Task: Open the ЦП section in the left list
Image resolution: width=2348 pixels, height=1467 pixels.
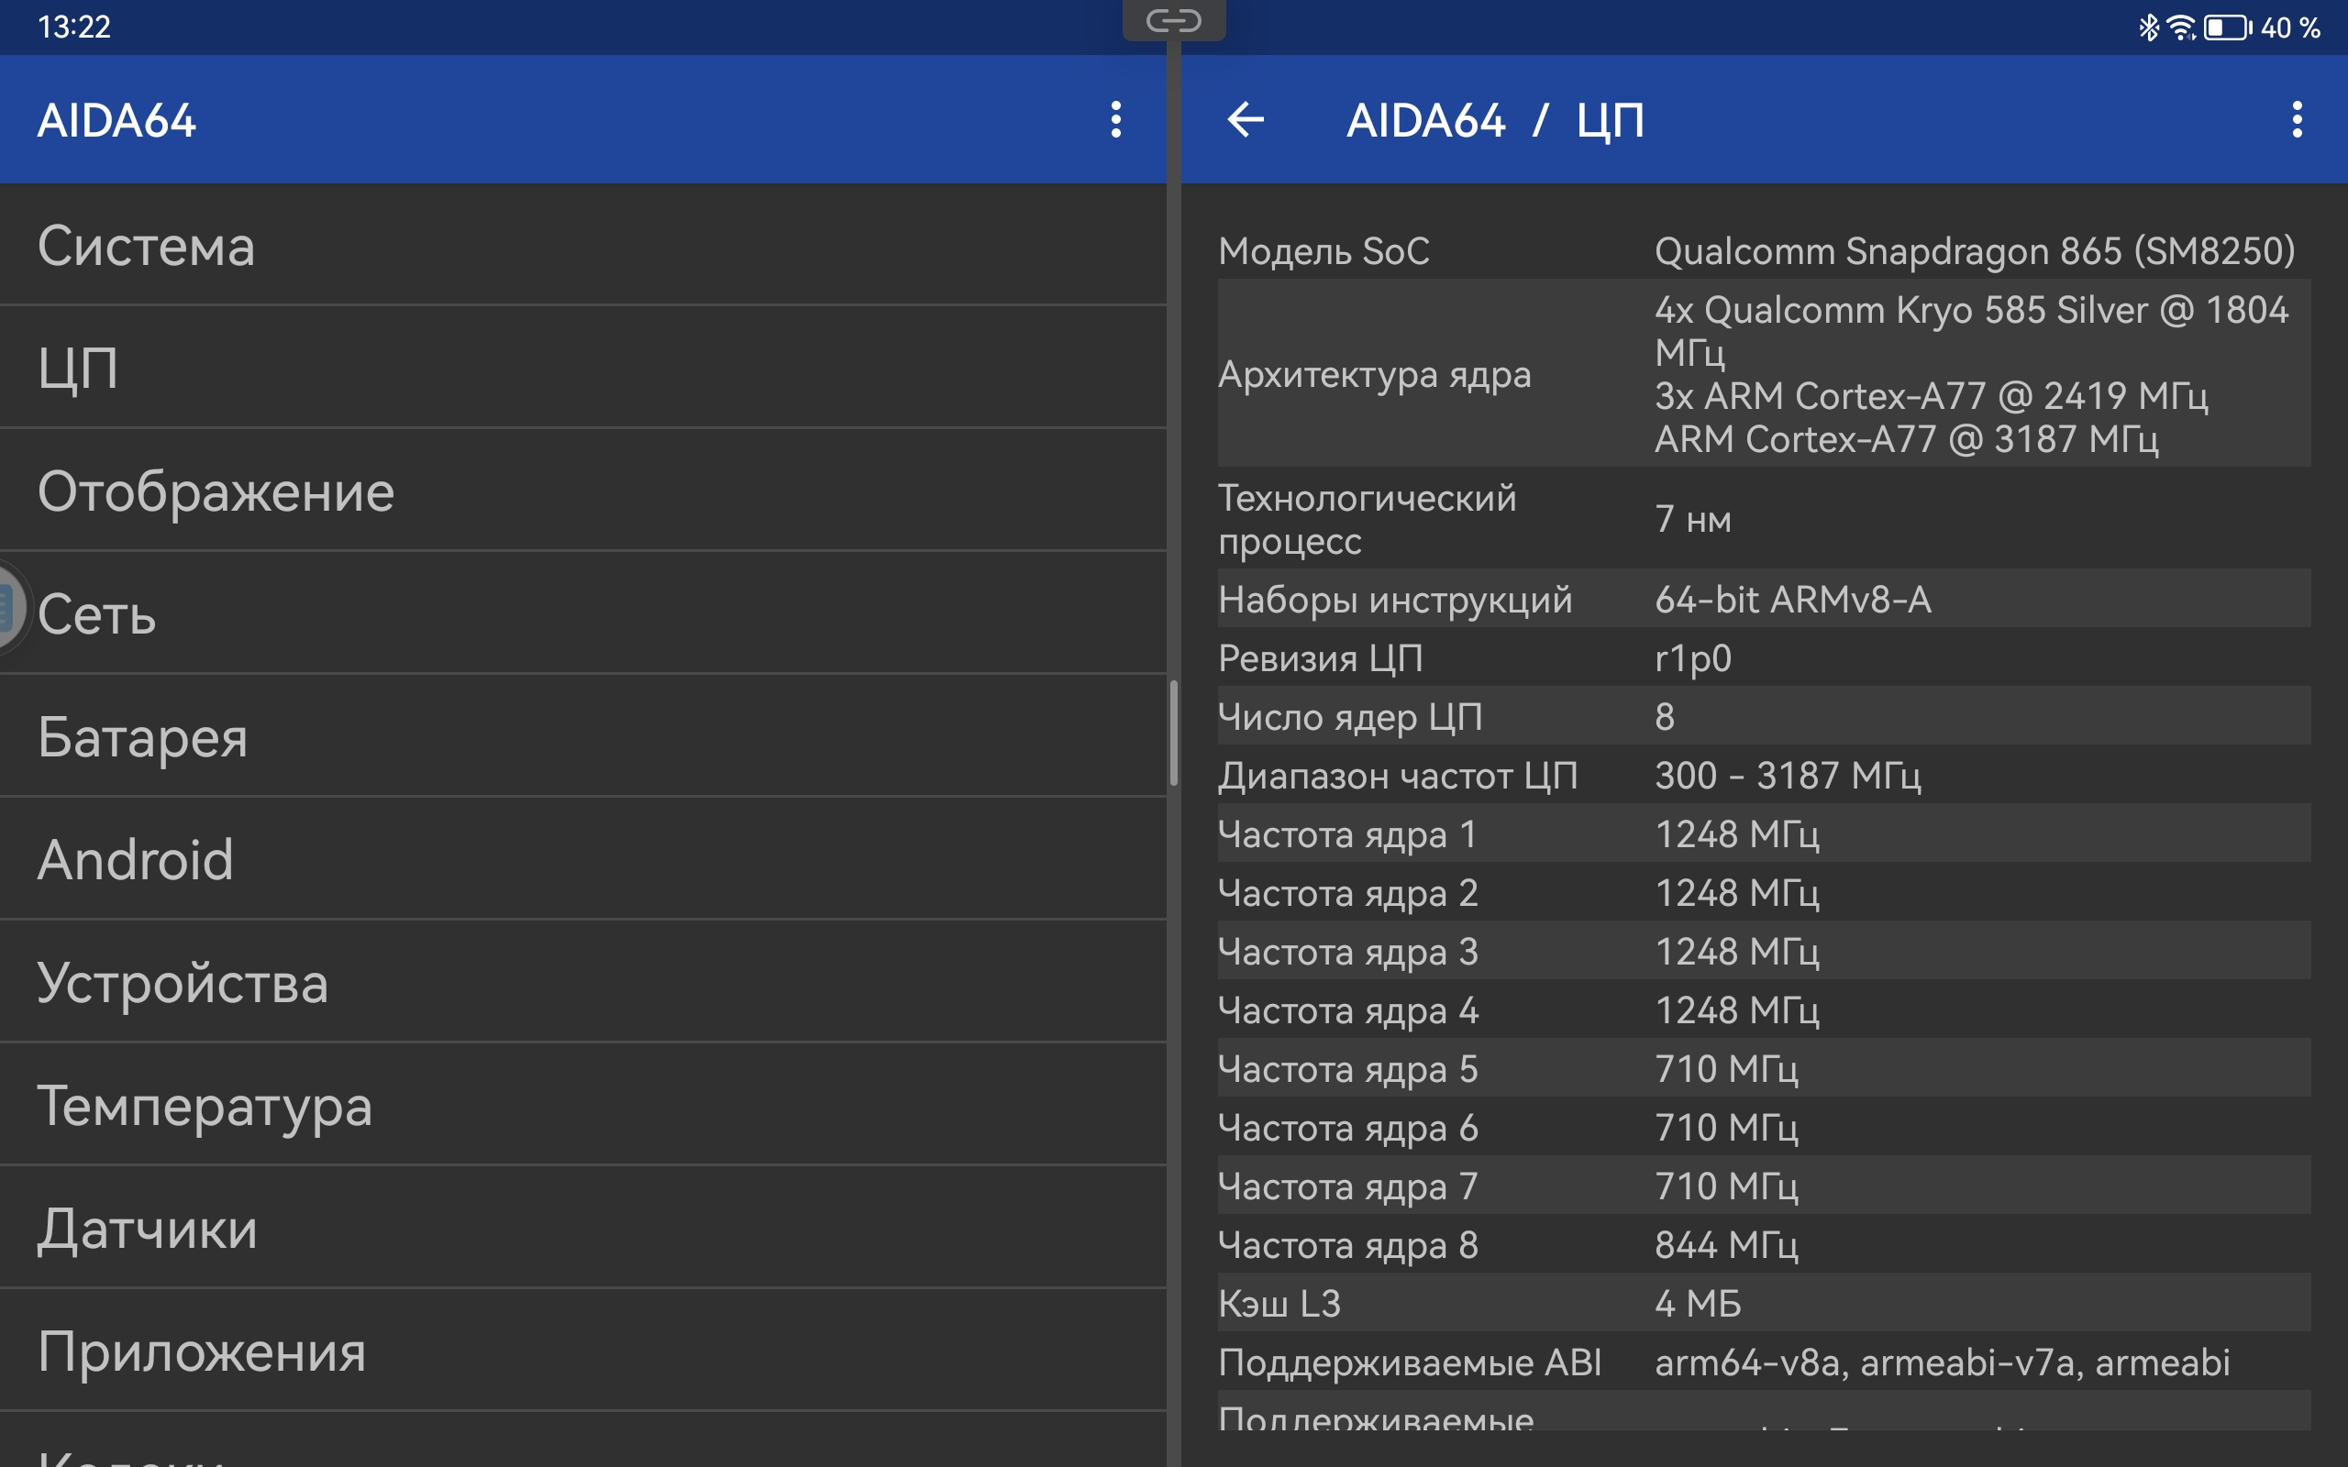Action: click(x=583, y=369)
